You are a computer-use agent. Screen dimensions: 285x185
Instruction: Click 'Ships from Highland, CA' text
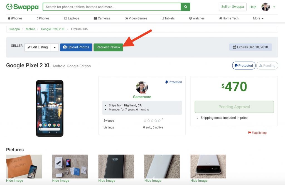pyautogui.click(x=125, y=105)
